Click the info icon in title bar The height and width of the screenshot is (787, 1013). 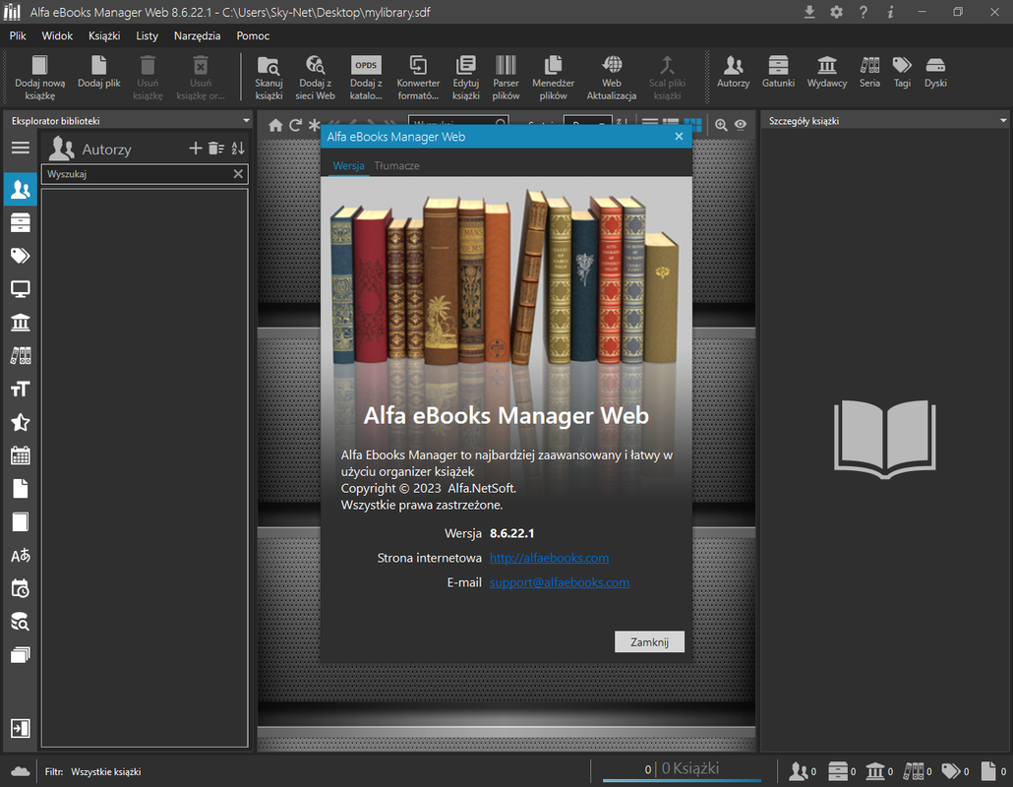(890, 12)
